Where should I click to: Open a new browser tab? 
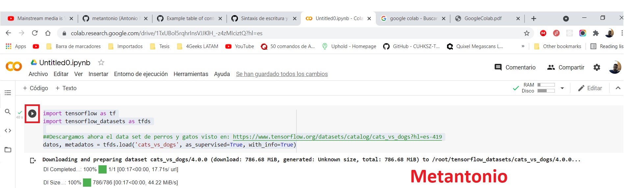tap(533, 18)
